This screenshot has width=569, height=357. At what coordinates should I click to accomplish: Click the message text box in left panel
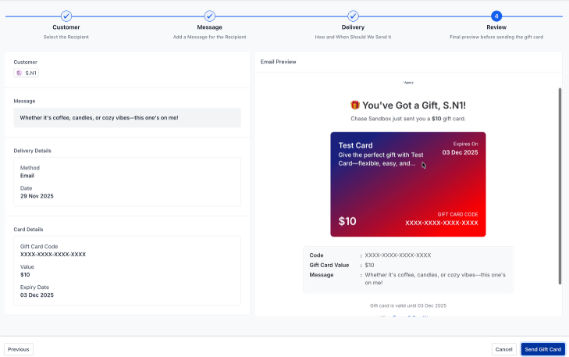tap(127, 118)
